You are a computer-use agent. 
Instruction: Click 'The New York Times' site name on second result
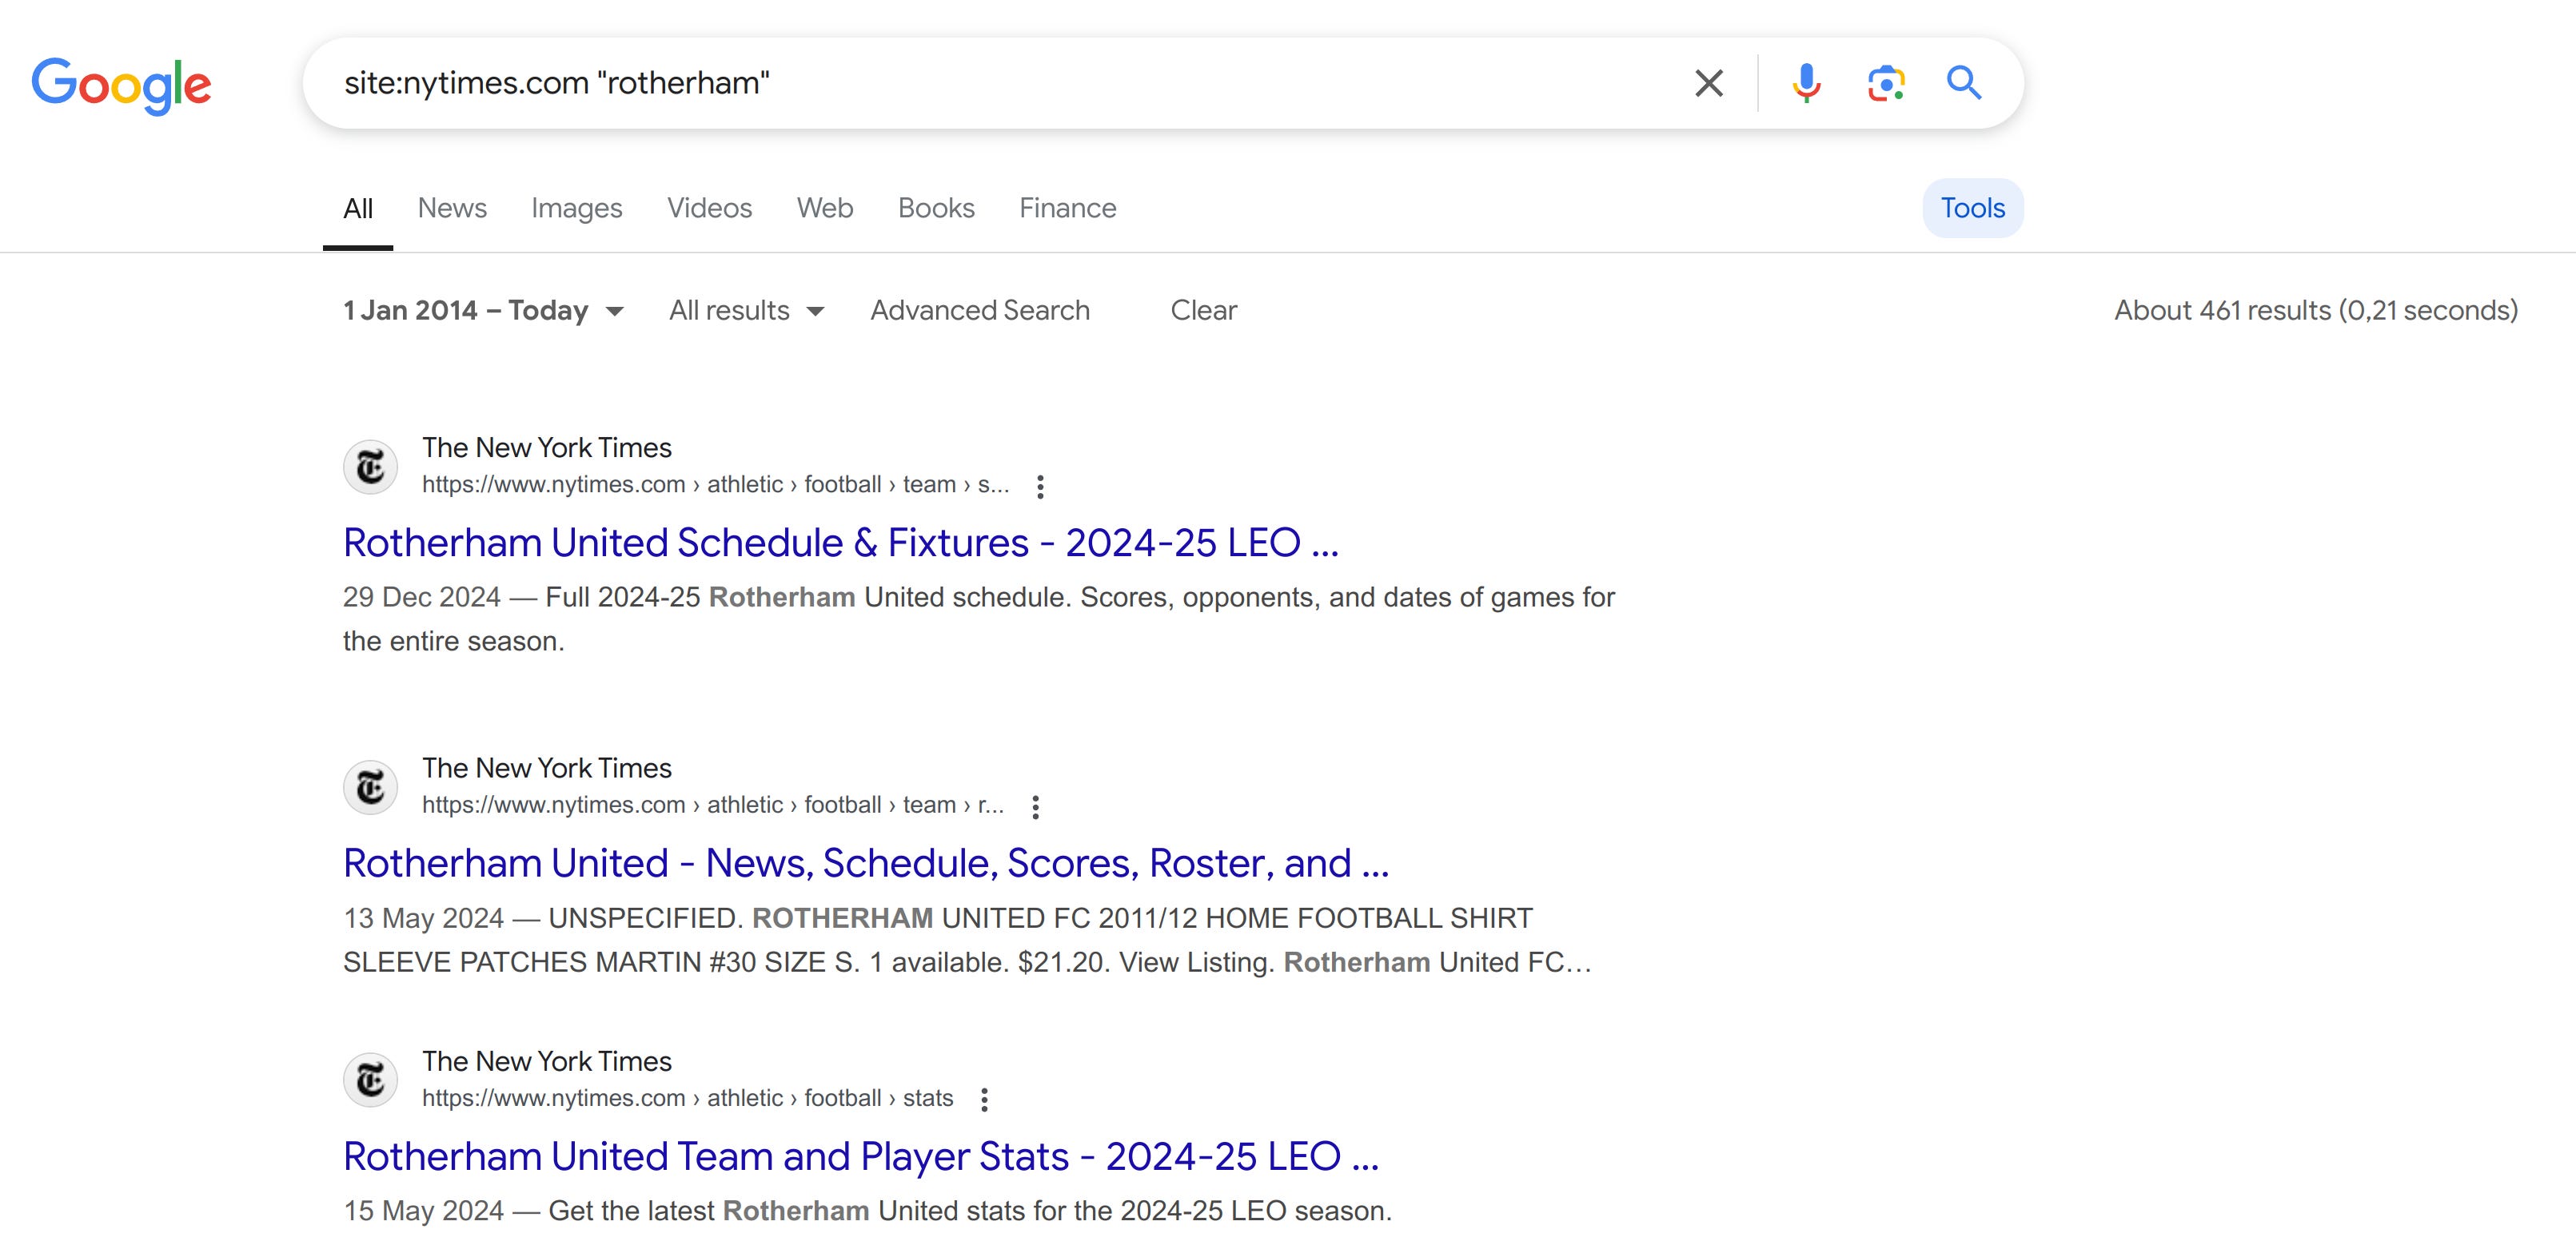tap(546, 769)
